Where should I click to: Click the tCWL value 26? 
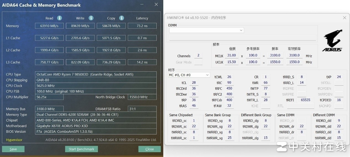click(229, 77)
